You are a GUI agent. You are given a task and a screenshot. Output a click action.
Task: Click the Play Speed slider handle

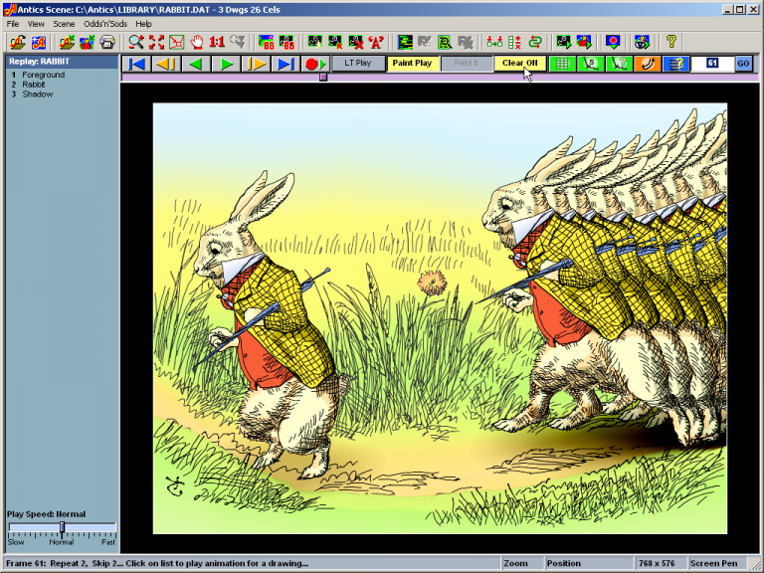(x=62, y=527)
